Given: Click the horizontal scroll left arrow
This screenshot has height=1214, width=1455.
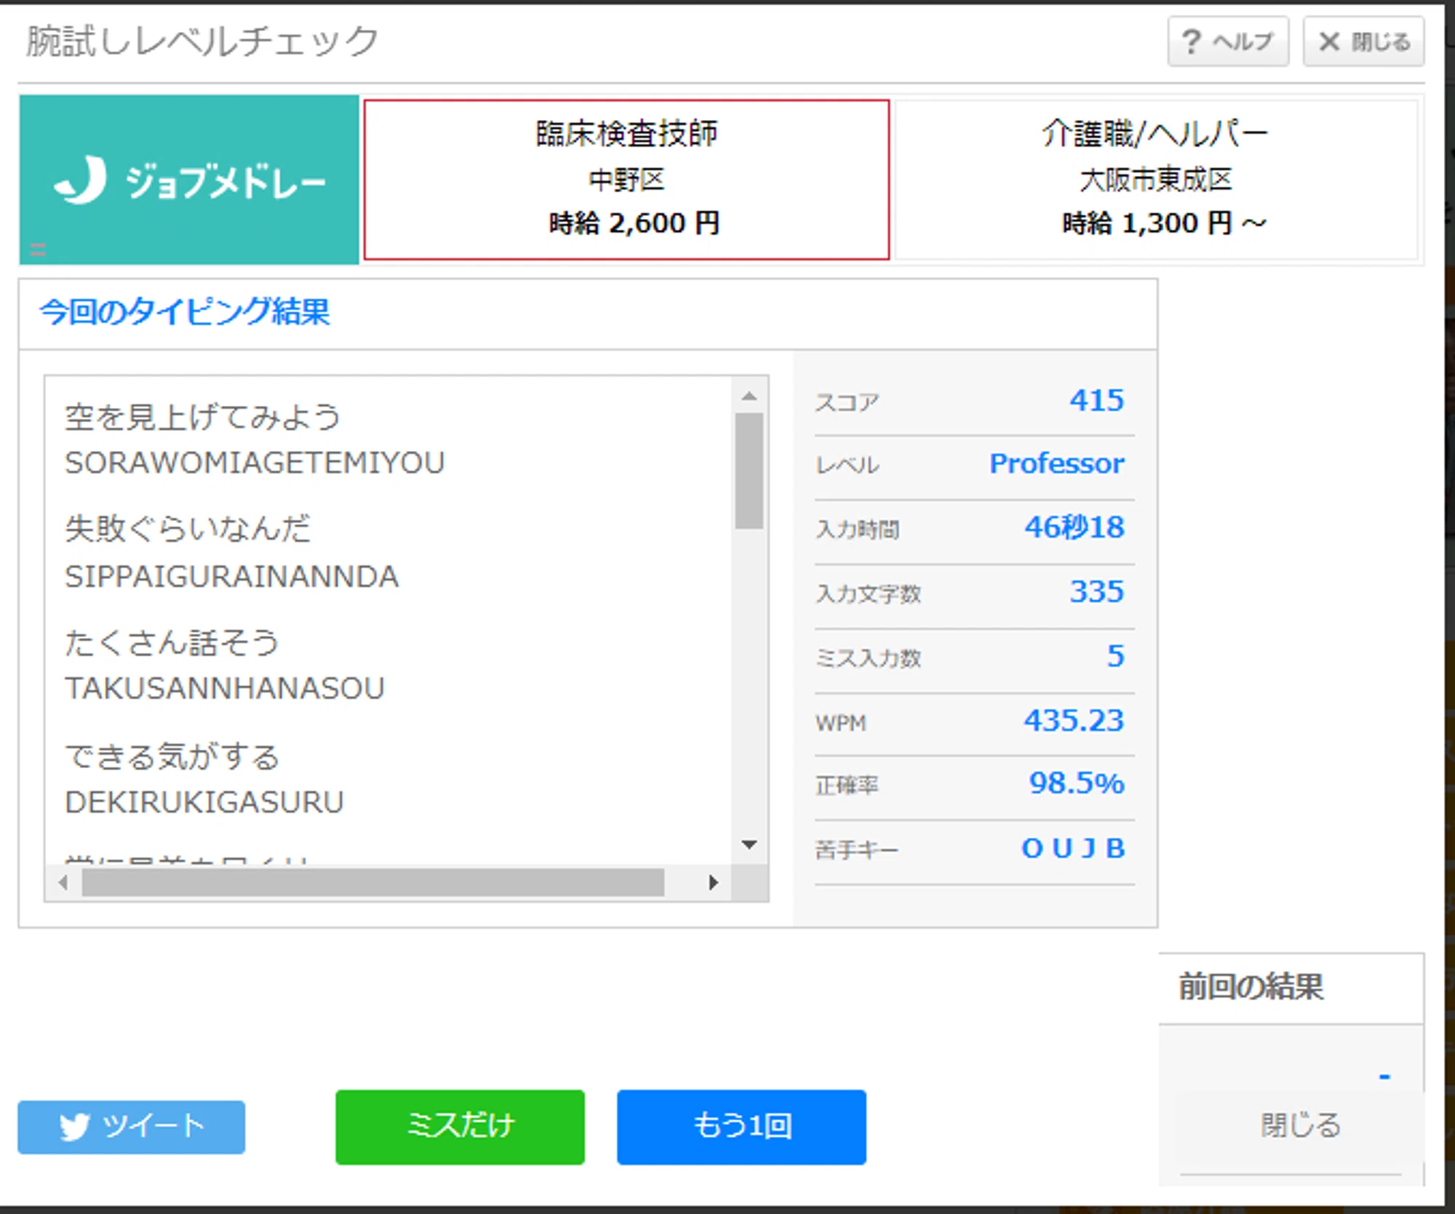Looking at the screenshot, I should (x=63, y=882).
